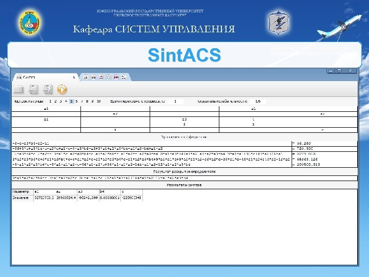This screenshot has height=277, width=369.
Task: Switch to the second icon tab in the strip
Action: pyautogui.click(x=93, y=77)
